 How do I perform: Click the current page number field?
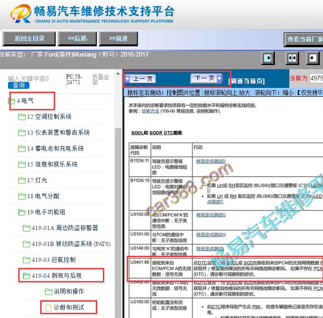(x=316, y=78)
